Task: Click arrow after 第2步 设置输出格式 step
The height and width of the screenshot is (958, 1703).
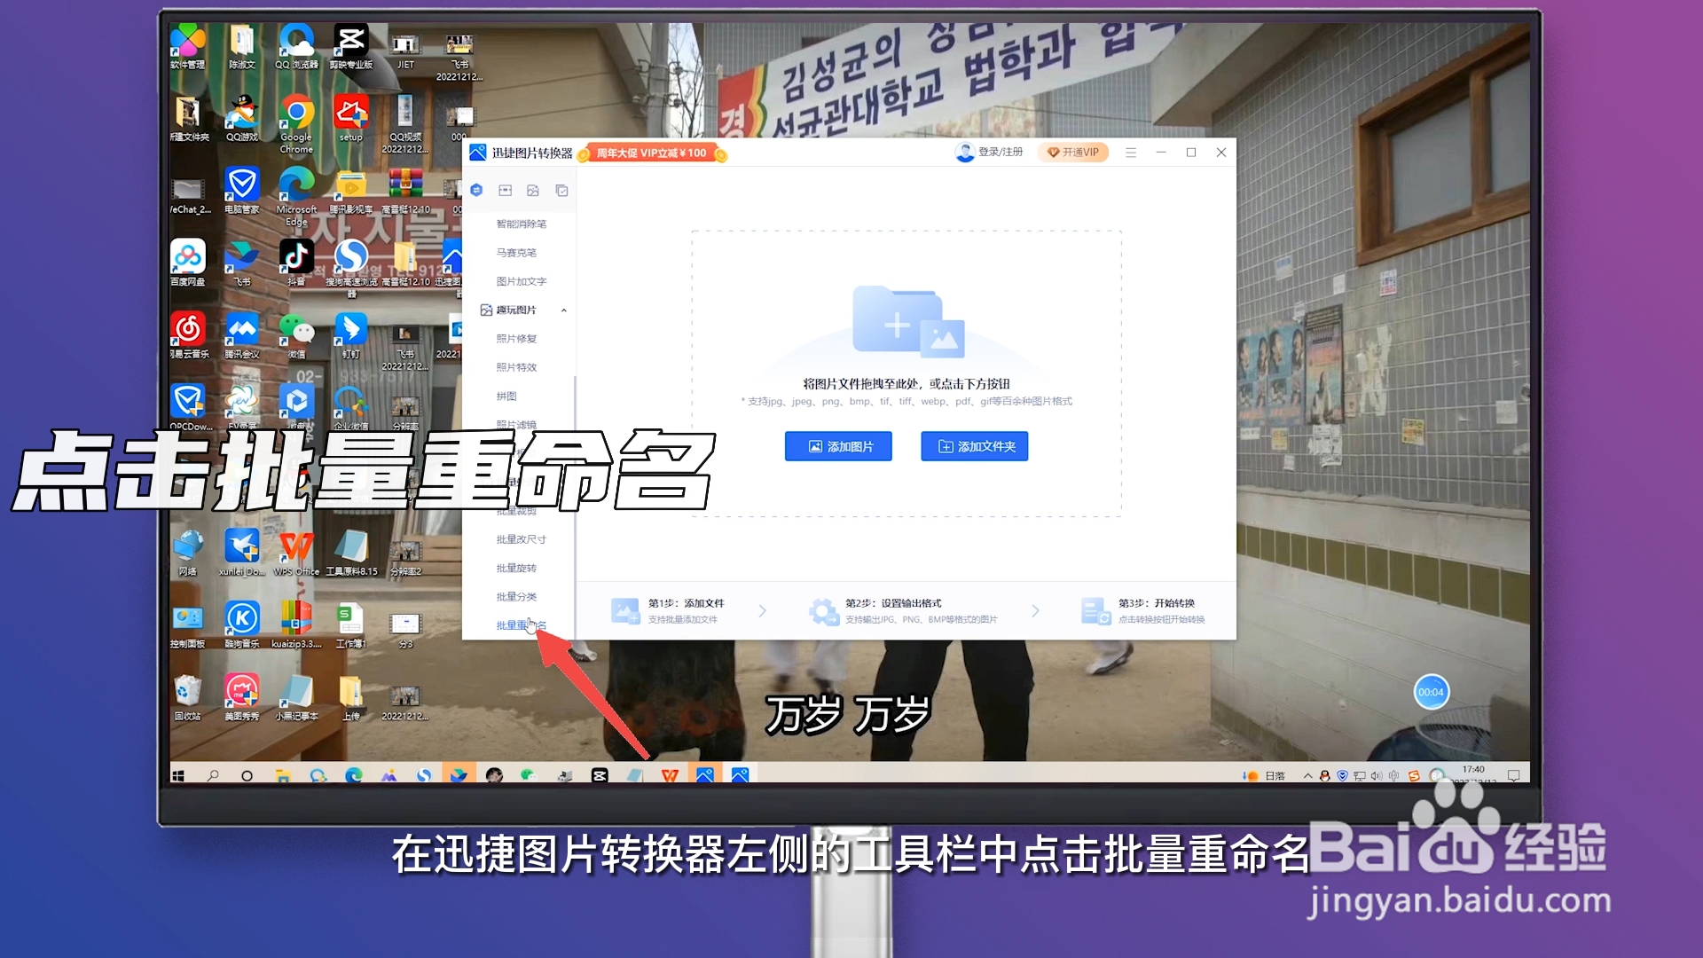Action: [1035, 610]
